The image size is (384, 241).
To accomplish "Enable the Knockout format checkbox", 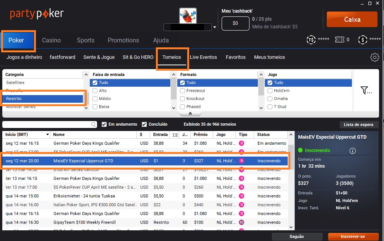I will [x=183, y=99].
